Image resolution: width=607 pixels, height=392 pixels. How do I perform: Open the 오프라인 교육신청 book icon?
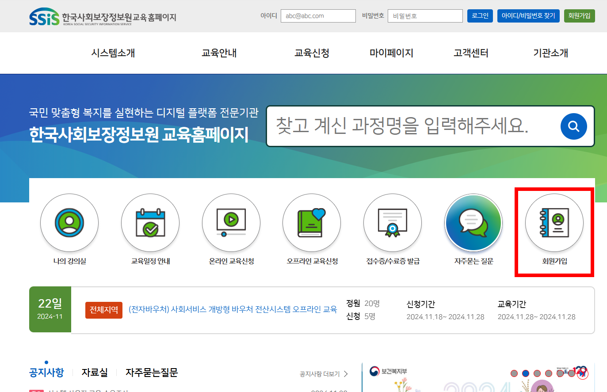[311, 223]
